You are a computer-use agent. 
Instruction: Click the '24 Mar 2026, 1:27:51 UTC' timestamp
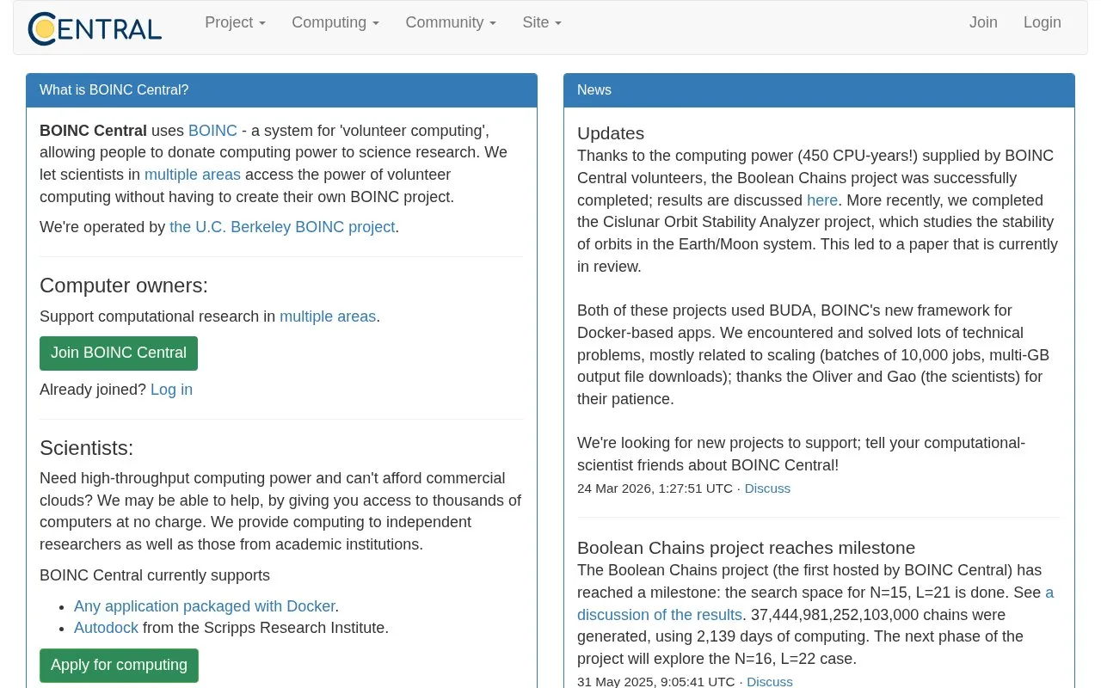pyautogui.click(x=655, y=488)
